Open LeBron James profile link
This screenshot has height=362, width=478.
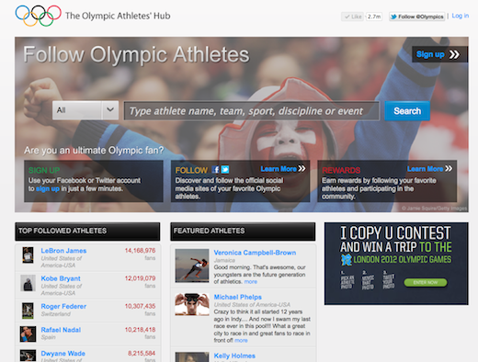(x=63, y=251)
